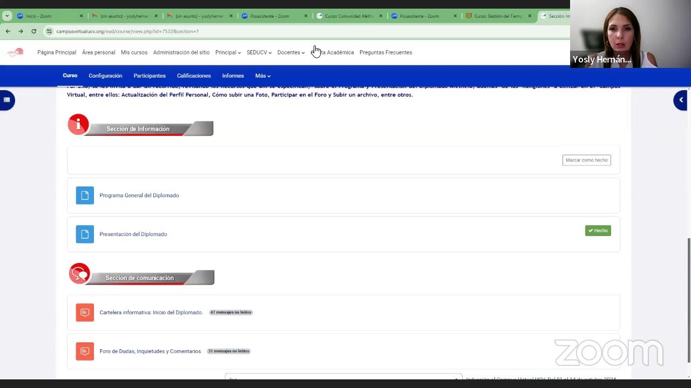691x388 pixels.
Task: Click the campus logo in header
Action: [15, 52]
